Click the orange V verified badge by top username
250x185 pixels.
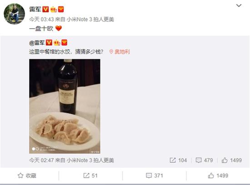pyautogui.click(x=45, y=9)
